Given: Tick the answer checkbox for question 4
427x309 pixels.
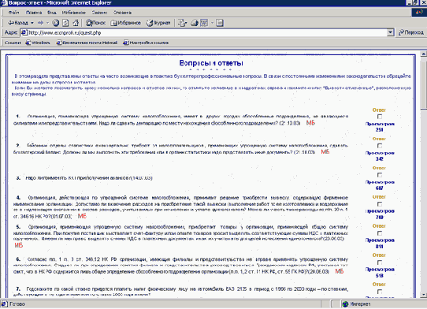Looking at the screenshot, I should pyautogui.click(x=380, y=204).
